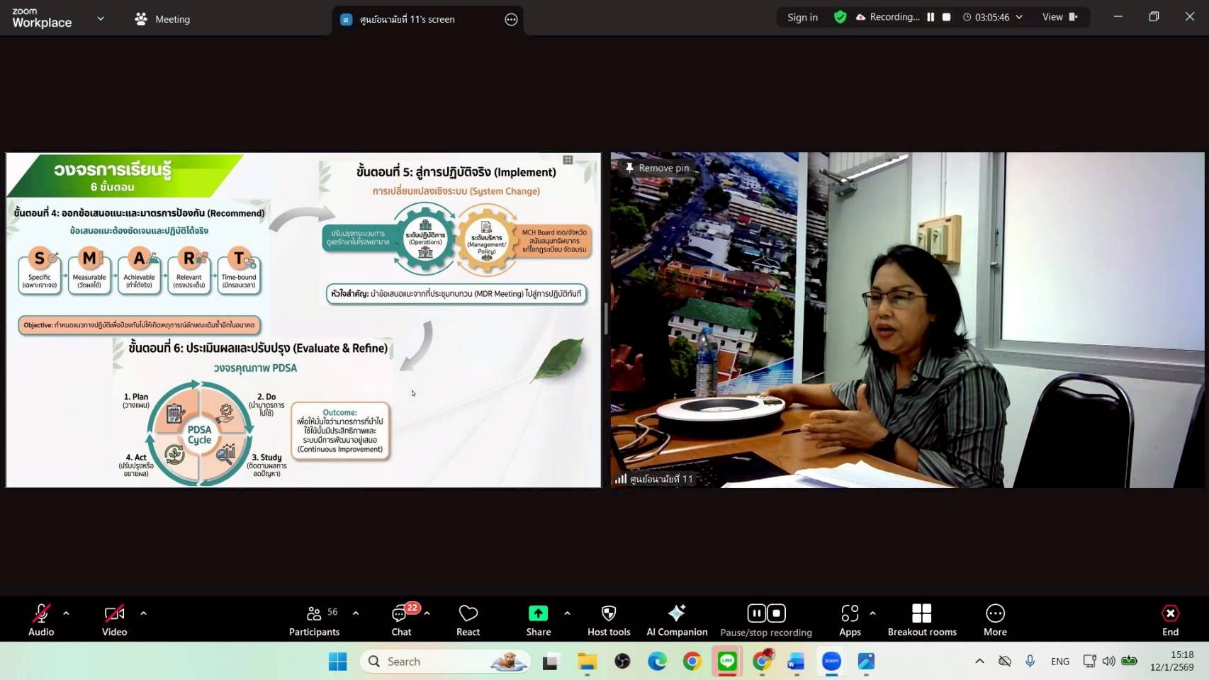Open the Apps panel
This screenshot has height=680, width=1209.
coord(849,620)
